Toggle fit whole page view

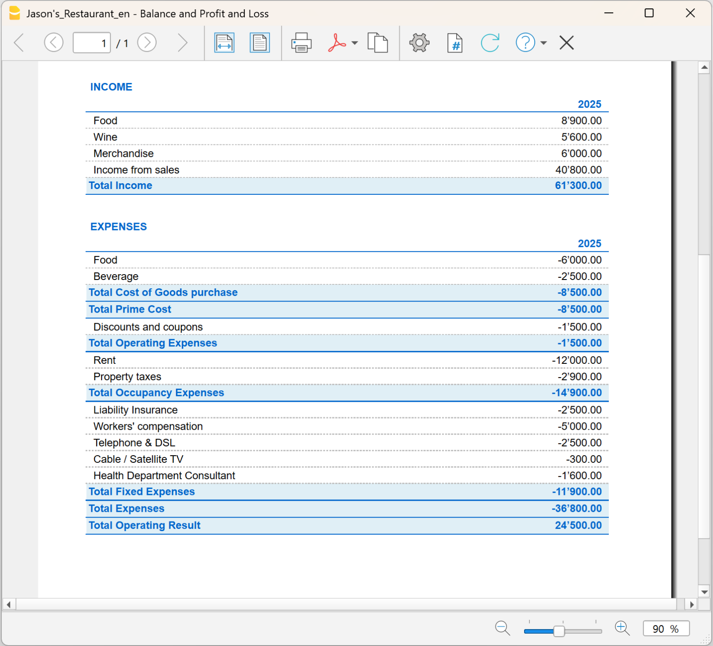coord(259,43)
